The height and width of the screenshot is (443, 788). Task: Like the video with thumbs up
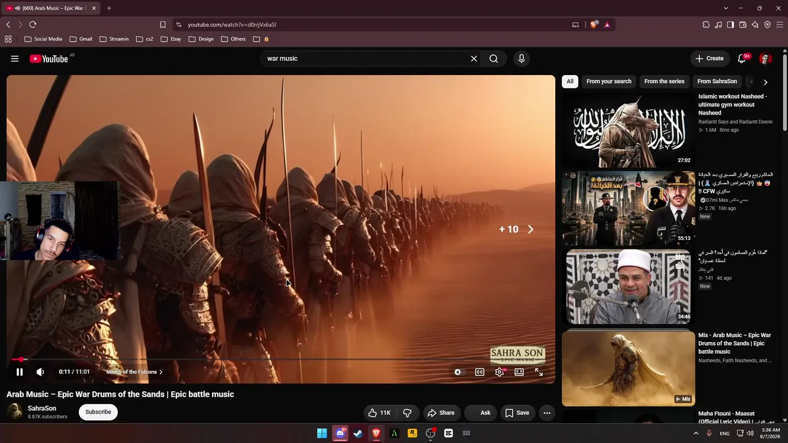[x=380, y=413]
